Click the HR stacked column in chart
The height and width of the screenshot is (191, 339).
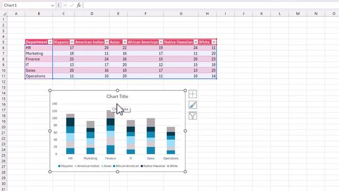70,134
